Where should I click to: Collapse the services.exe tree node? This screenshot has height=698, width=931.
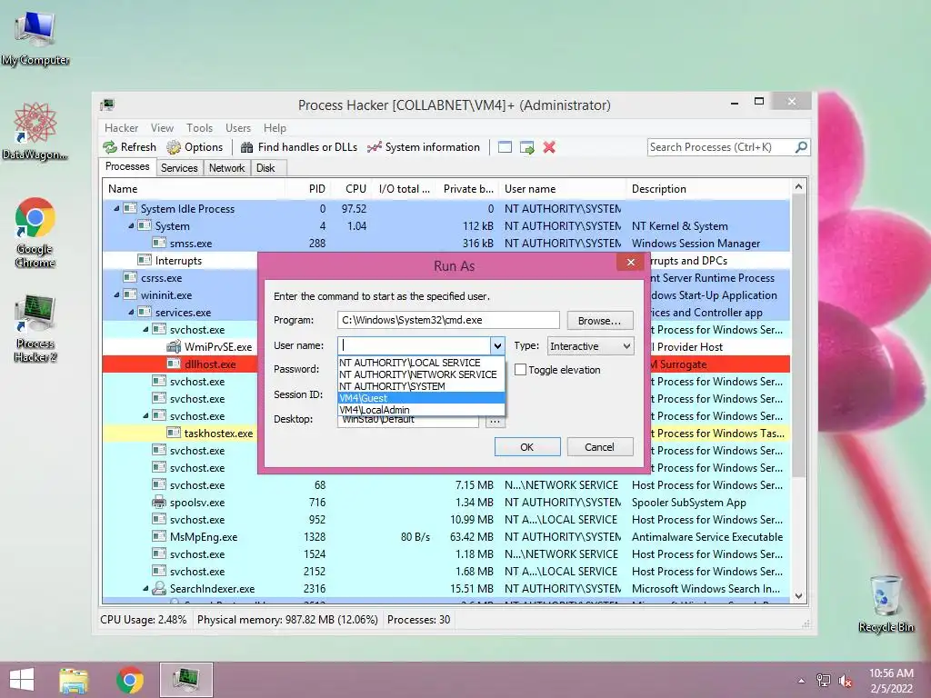131,312
